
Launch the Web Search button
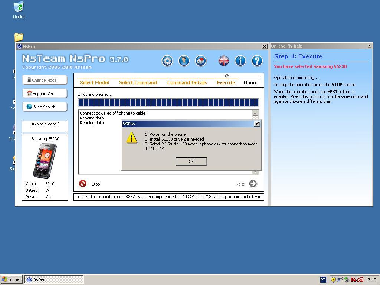click(x=45, y=107)
